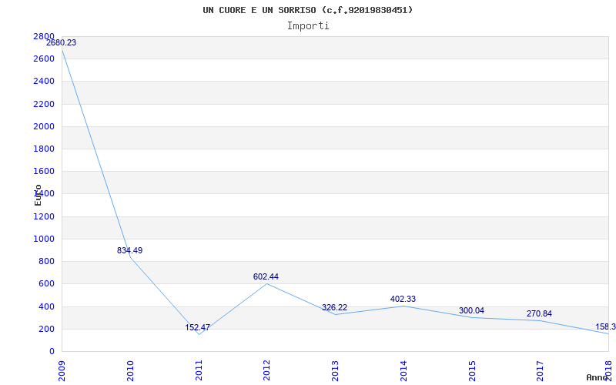Click the 1200 y-axis tick label
The image size is (616, 385).
(x=44, y=216)
